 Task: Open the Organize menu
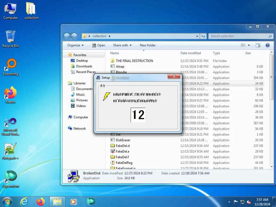75,45
